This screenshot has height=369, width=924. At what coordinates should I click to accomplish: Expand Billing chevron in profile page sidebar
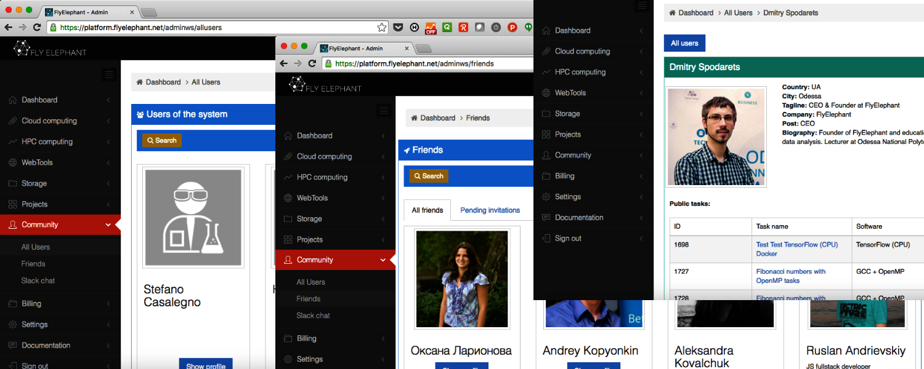(x=641, y=176)
